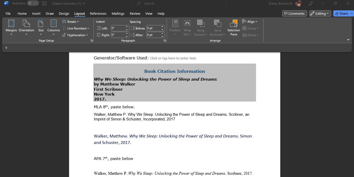Decrease Right indent with down arrow
This screenshot has height=177, width=354.
(127, 36)
